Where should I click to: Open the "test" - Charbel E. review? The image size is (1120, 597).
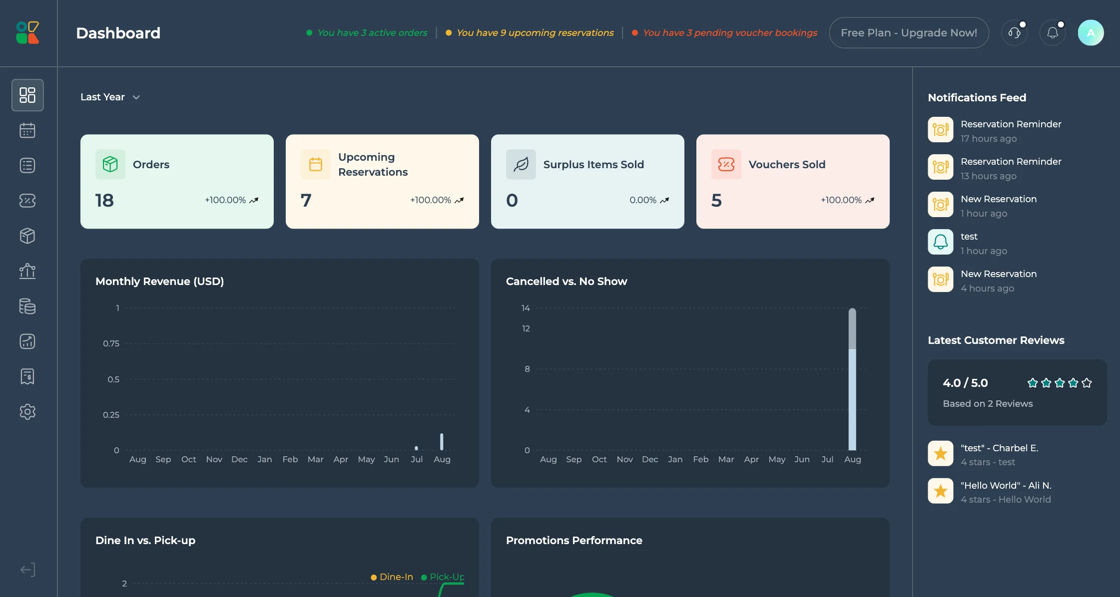coord(1018,455)
